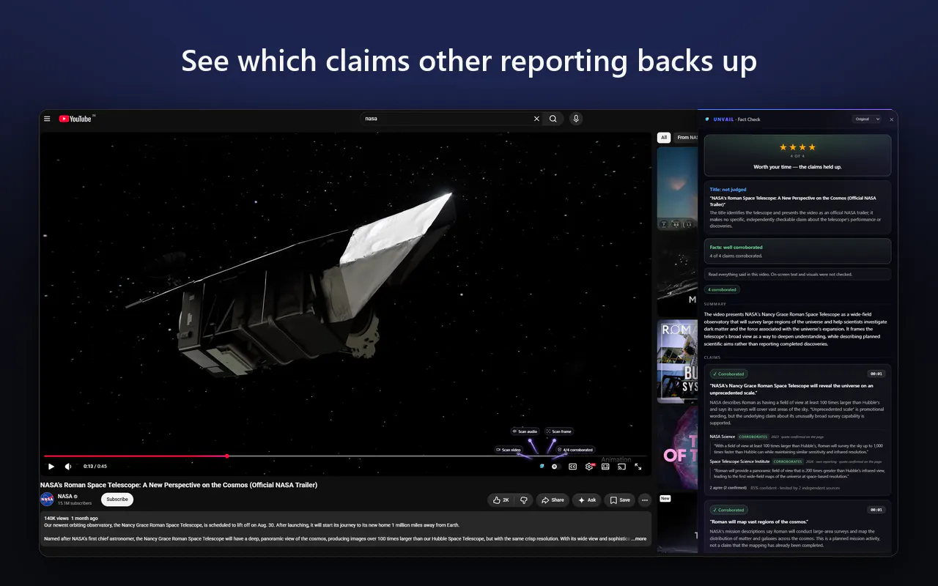Switch to theater mode
Image resolution: width=938 pixels, height=586 pixels.
tap(605, 466)
